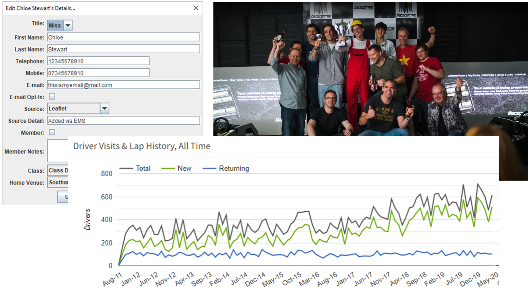Click the blue Returning legend entry
Image resolution: width=532 pixels, height=299 pixels.
[234, 169]
